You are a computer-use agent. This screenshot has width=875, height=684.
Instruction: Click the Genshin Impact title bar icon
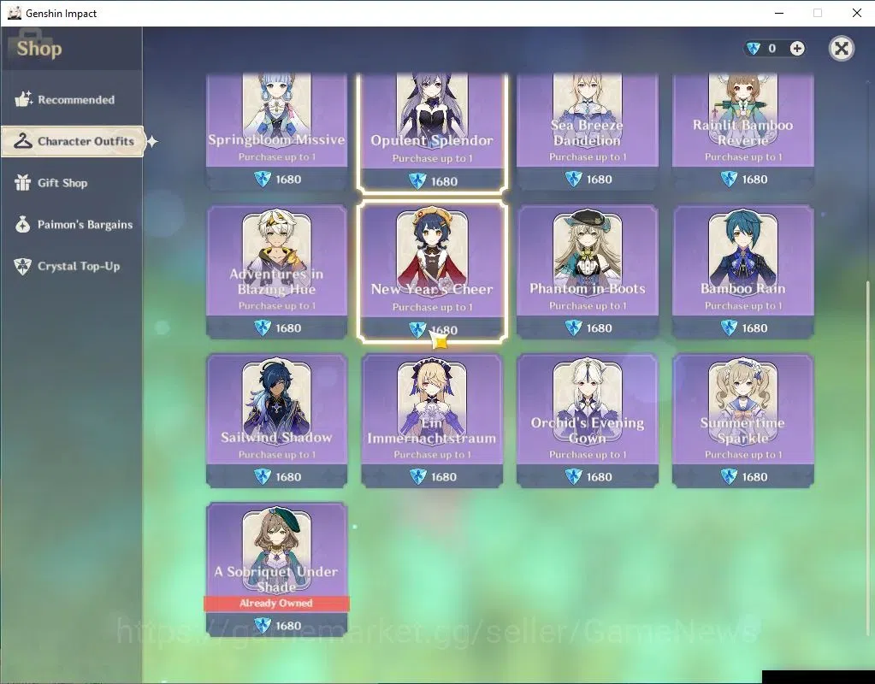[x=14, y=13]
